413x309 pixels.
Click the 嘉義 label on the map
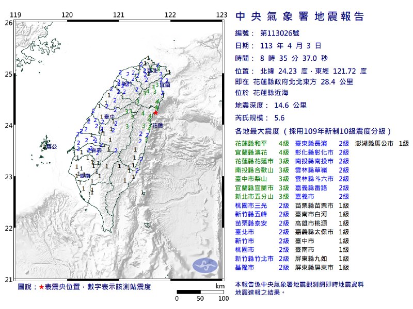[96, 150]
